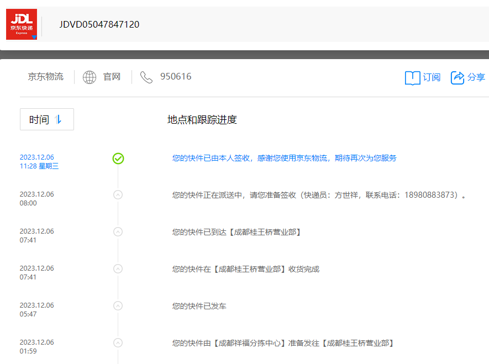
Task: Click the green delivered checkmark icon
Action: point(118,159)
